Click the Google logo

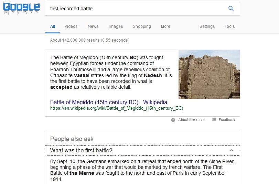[x=21, y=9]
